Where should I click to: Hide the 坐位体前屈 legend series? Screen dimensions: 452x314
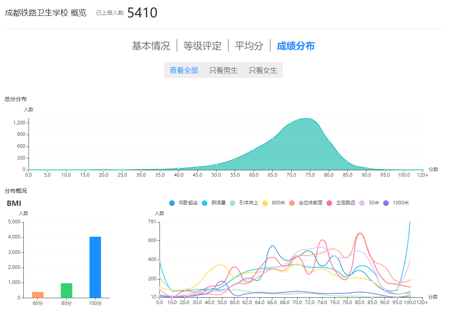[x=306, y=203]
